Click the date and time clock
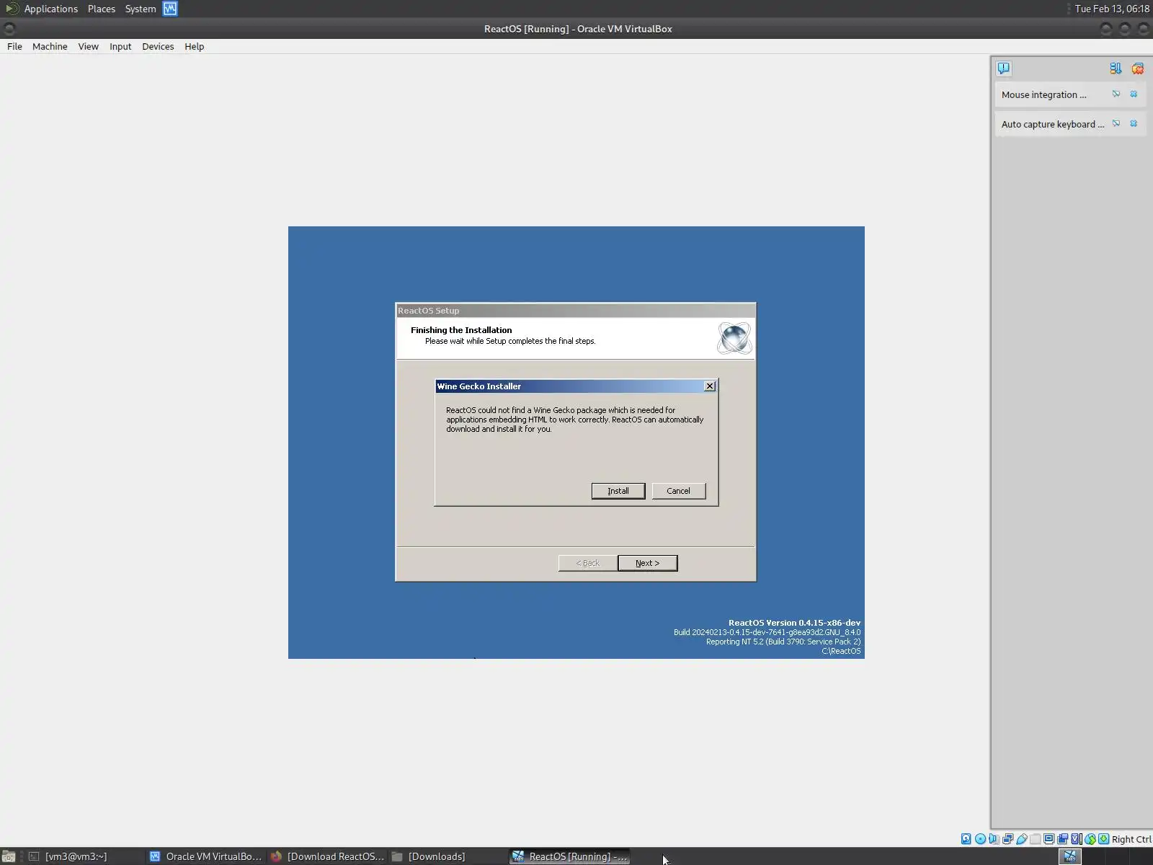The height and width of the screenshot is (865, 1153). (1112, 9)
